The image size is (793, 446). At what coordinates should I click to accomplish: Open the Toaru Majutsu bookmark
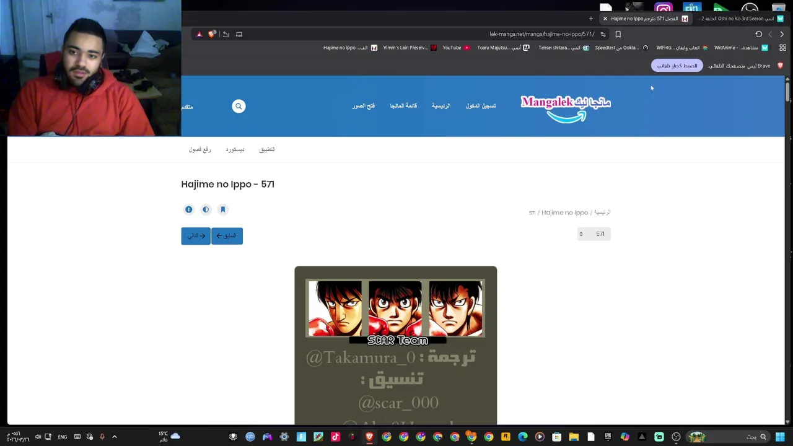[503, 48]
